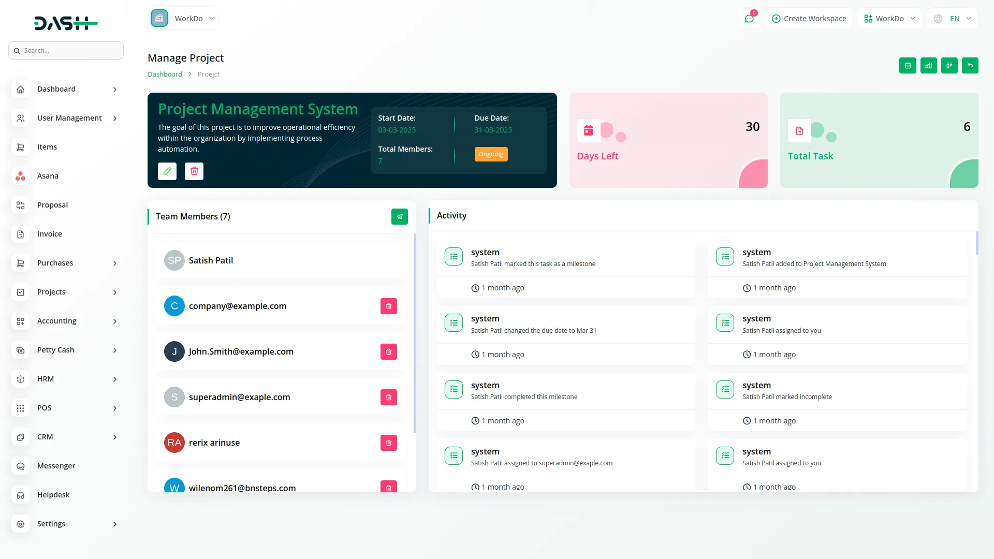Click the Ongoing status badge
The height and width of the screenshot is (559, 994).
click(491, 154)
